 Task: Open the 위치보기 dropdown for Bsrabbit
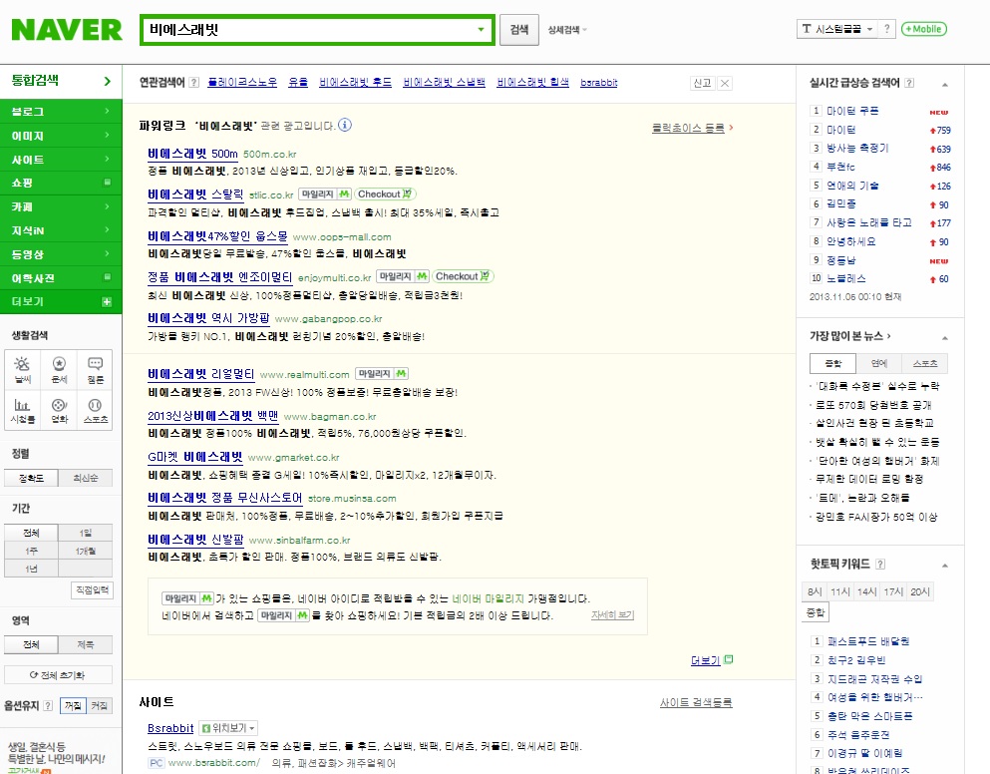tap(228, 728)
